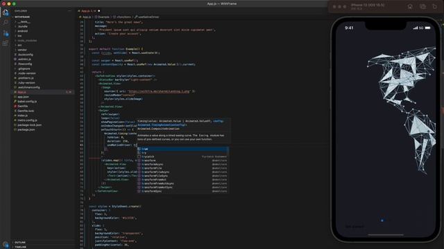This screenshot has height=249, width=444.
Task: Expand the android folder
Action: pyautogui.click(x=42, y=31)
